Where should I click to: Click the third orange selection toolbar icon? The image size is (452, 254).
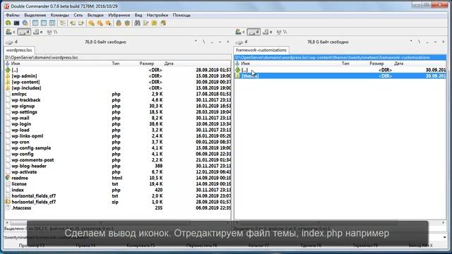(x=108, y=23)
